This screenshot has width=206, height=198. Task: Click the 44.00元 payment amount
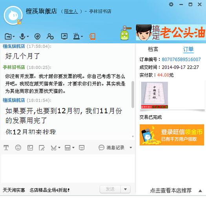165,75
